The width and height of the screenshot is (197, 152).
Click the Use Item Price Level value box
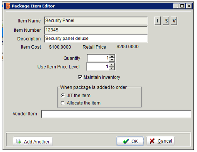pos(98,67)
